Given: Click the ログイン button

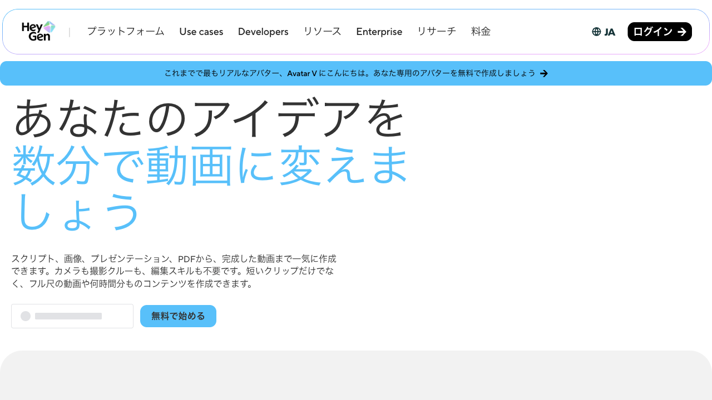Looking at the screenshot, I should [660, 32].
